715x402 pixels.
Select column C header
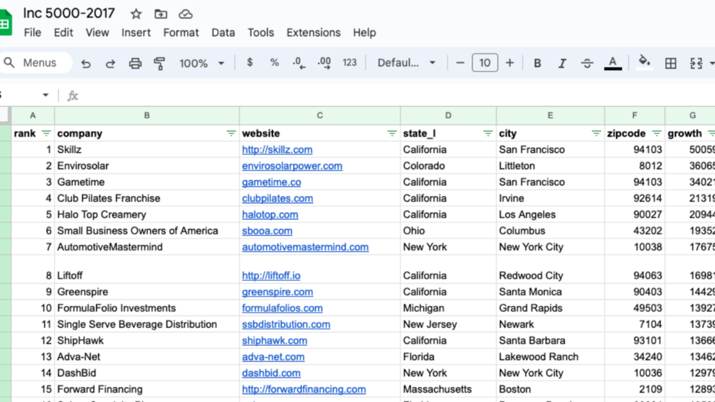pyautogui.click(x=319, y=116)
